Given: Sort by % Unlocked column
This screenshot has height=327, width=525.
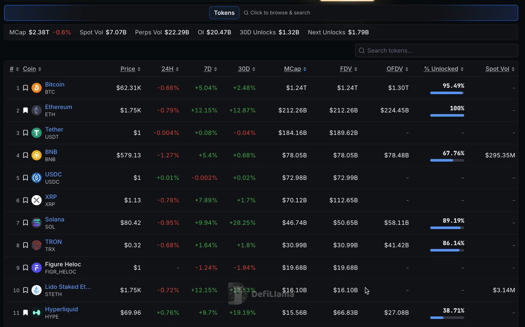Looking at the screenshot, I should point(444,69).
